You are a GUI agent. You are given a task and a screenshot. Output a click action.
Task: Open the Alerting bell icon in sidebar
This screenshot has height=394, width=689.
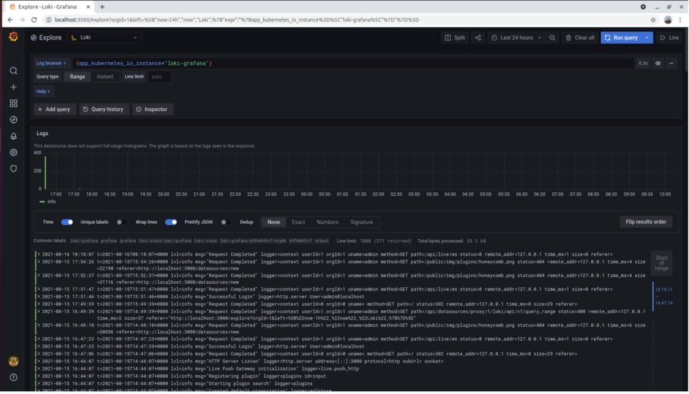pyautogui.click(x=13, y=136)
